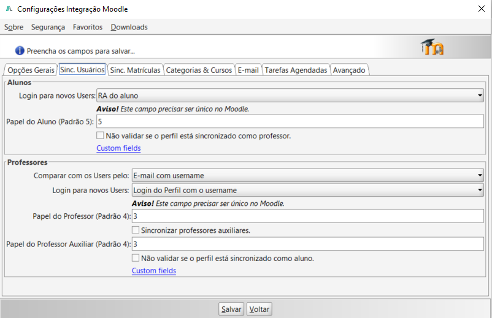Check Sincronizar professores auxiliares
The width and height of the screenshot is (492, 318).
(136, 230)
